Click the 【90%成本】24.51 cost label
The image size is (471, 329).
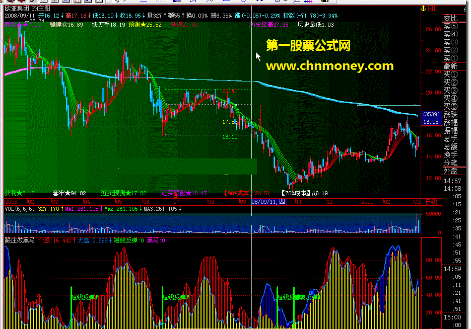click(246, 193)
